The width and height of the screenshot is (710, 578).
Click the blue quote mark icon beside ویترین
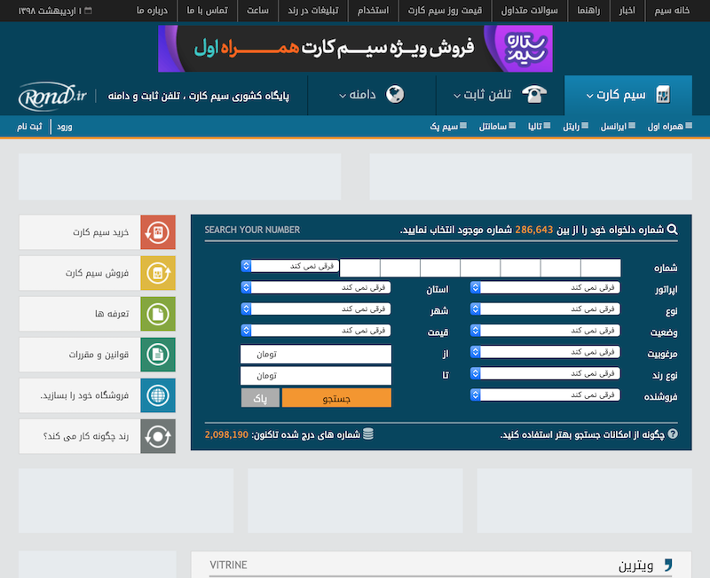tap(668, 565)
